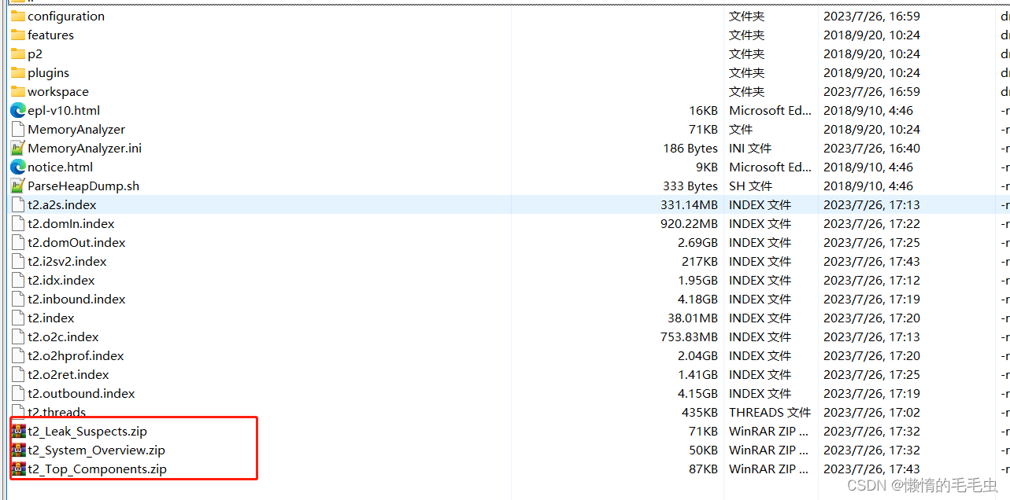The width and height of the screenshot is (1010, 500).
Task: Click the p2 folder icon
Action: tap(17, 53)
